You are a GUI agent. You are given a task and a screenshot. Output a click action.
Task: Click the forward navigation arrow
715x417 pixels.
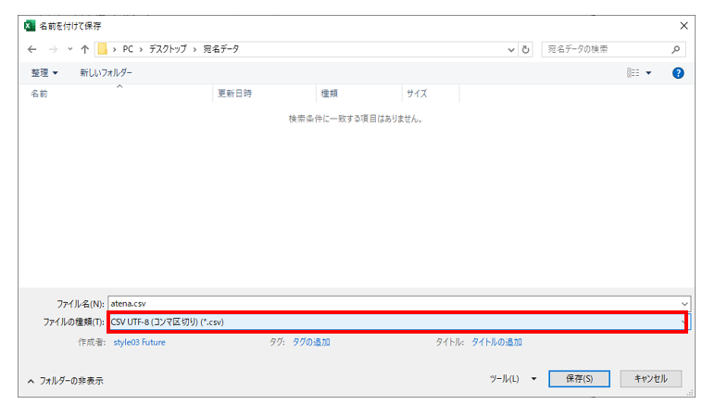pyautogui.click(x=52, y=49)
